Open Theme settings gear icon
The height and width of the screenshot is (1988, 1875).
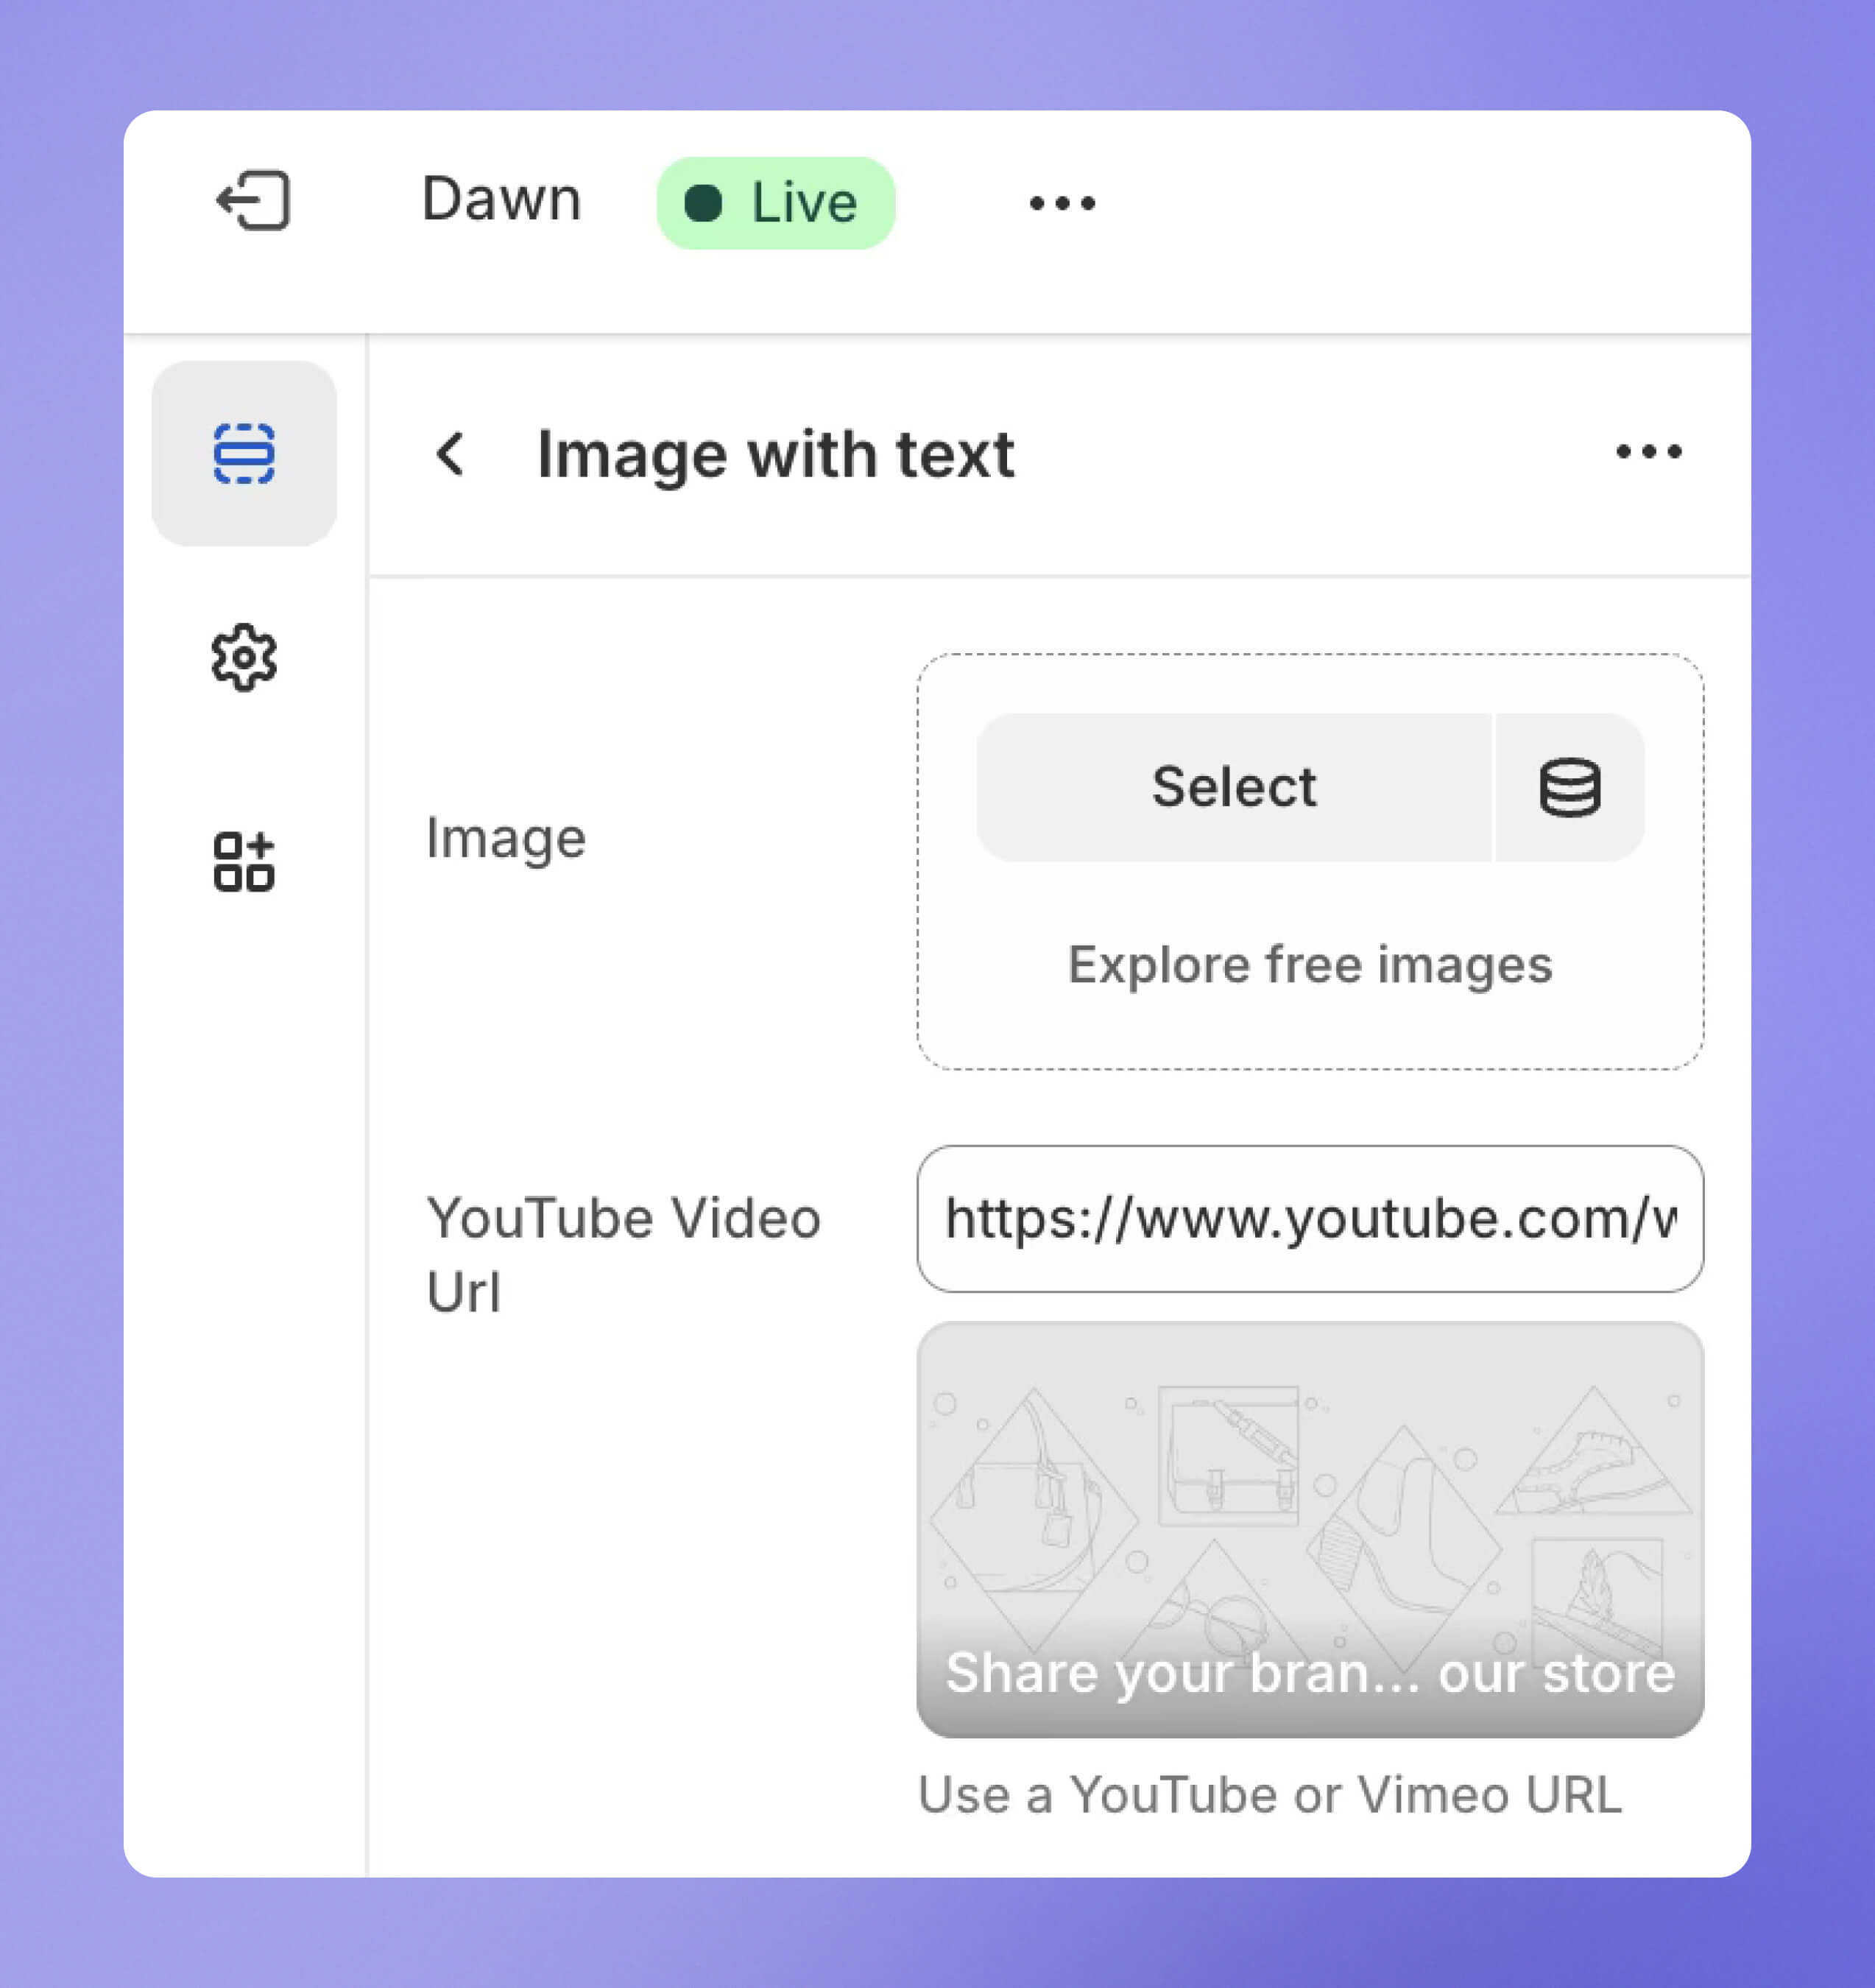244,658
